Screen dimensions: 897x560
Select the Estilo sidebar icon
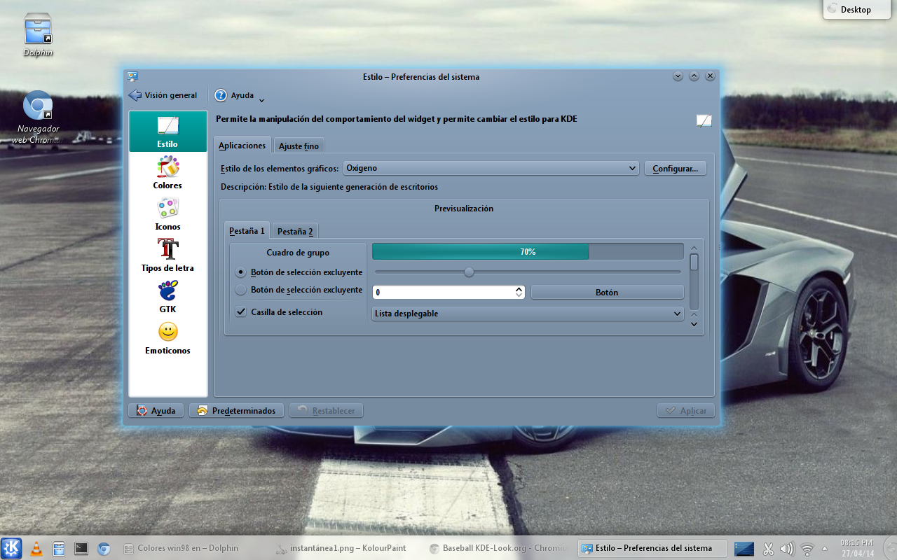pos(167,132)
